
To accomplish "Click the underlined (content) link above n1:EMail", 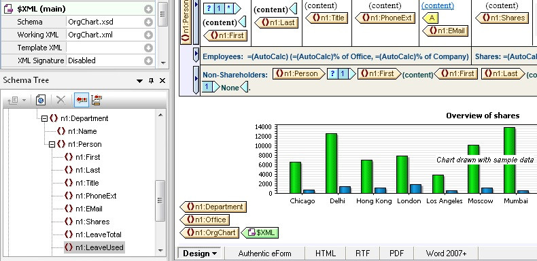I will pyautogui.click(x=437, y=5).
